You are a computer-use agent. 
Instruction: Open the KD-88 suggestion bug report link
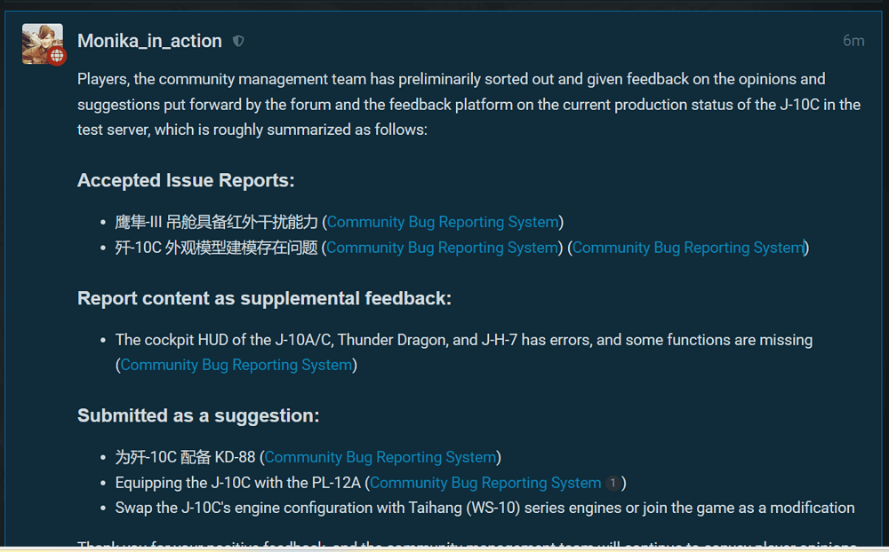pyautogui.click(x=380, y=457)
